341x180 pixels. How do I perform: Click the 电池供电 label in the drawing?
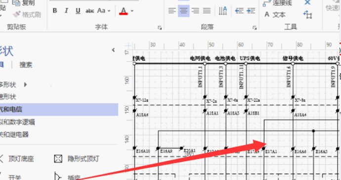coord(225,58)
